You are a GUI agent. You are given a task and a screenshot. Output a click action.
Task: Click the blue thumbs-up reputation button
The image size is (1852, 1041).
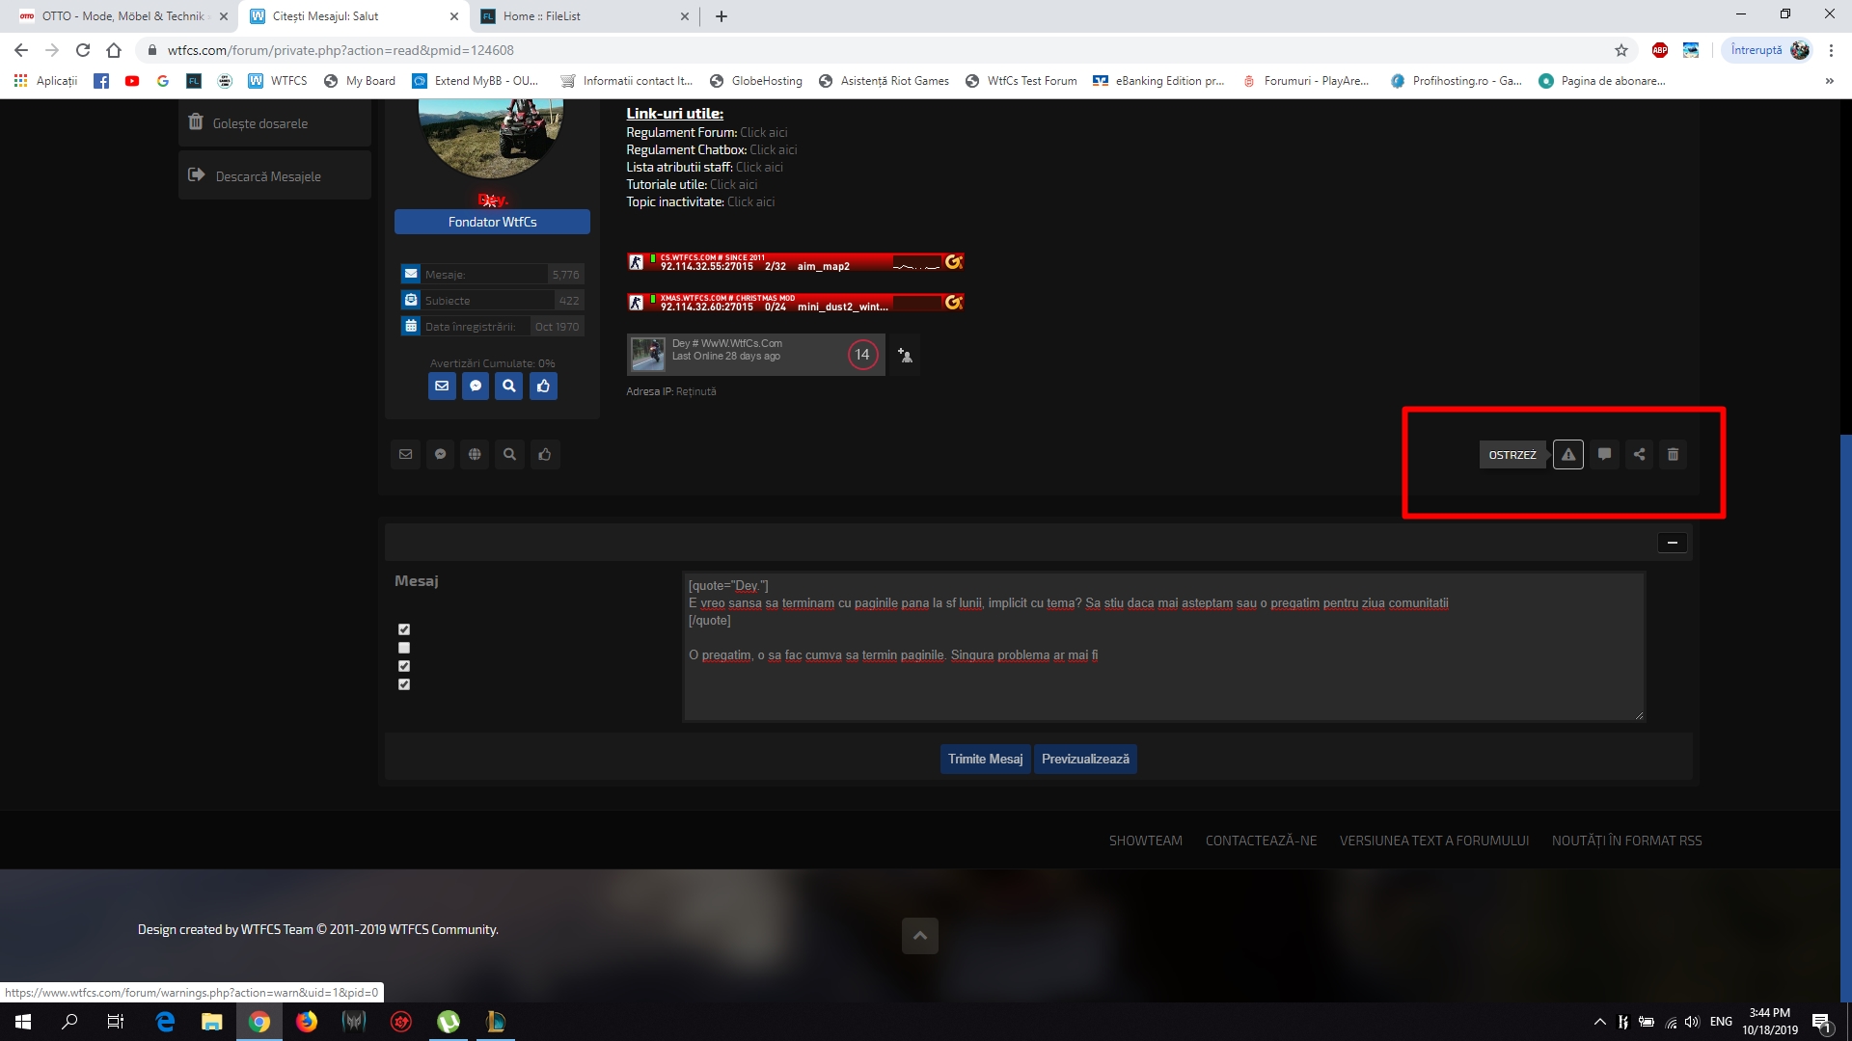tap(543, 387)
